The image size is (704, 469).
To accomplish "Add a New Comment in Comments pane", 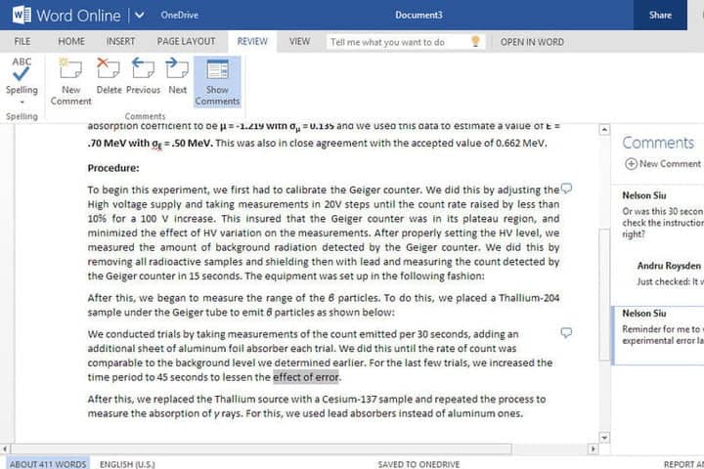I will click(663, 164).
